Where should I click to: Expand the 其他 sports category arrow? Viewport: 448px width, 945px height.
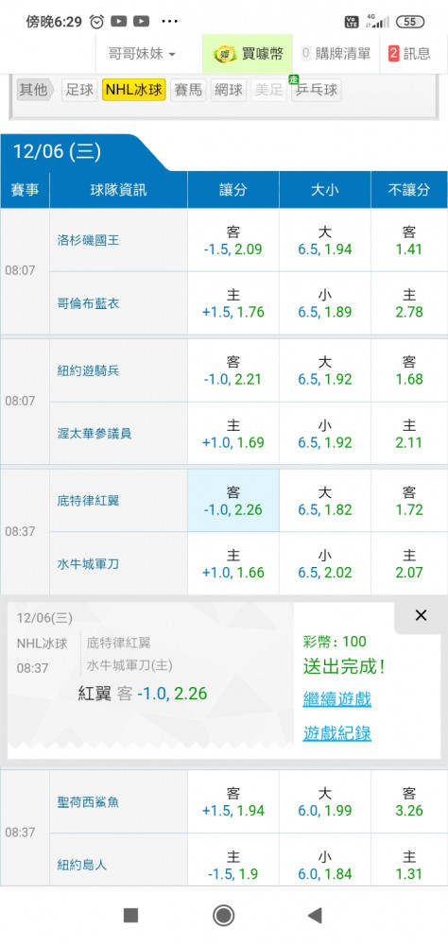[x=35, y=91]
